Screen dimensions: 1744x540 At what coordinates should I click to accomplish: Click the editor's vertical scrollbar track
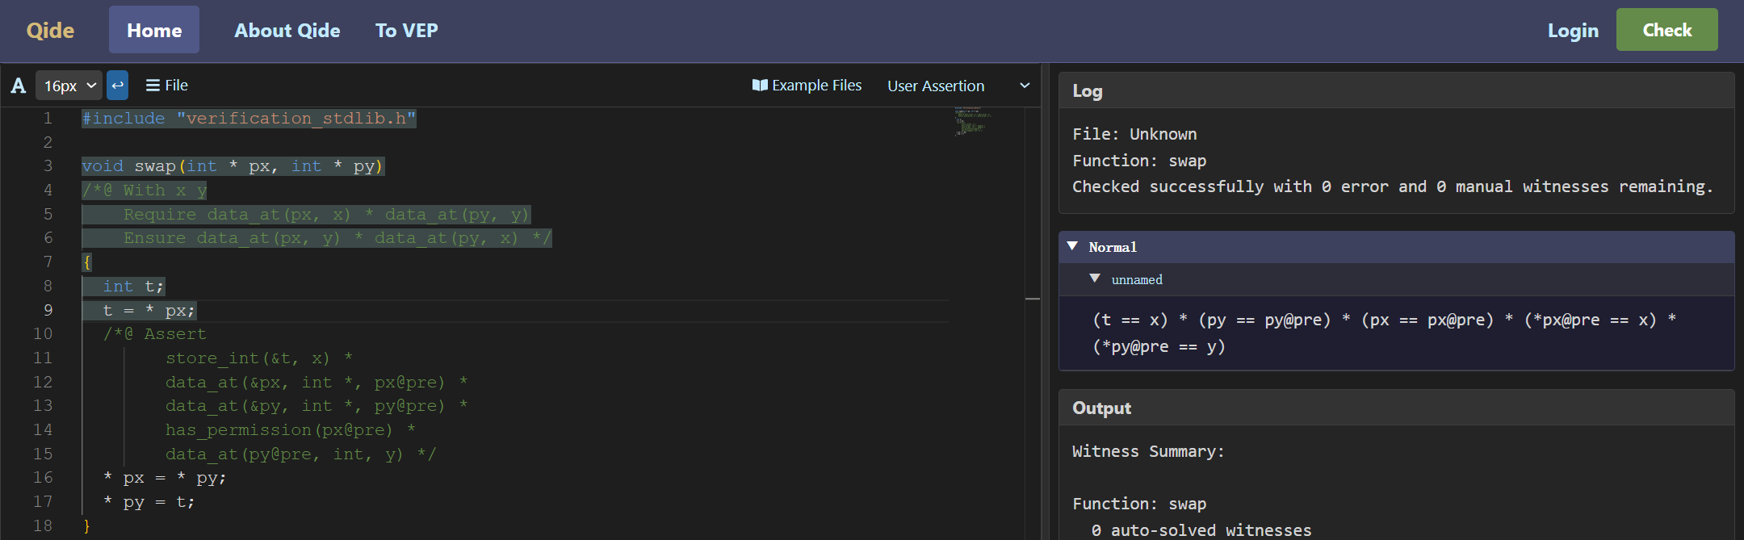pos(1032,404)
